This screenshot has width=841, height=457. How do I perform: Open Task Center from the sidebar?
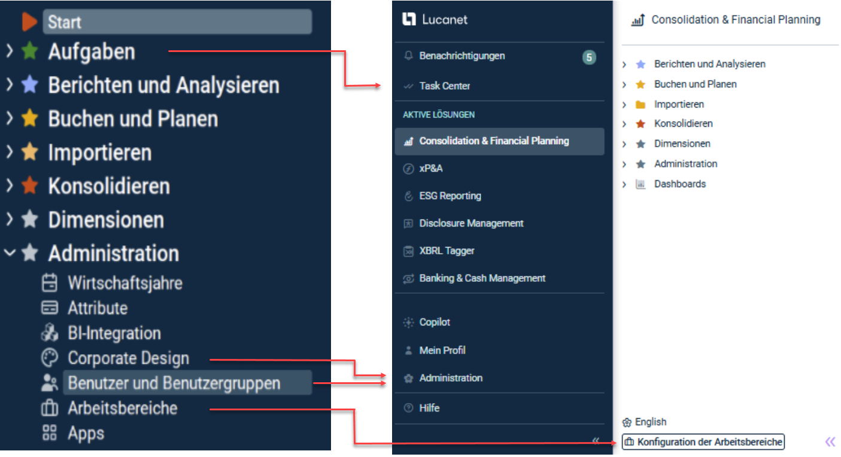pos(444,86)
